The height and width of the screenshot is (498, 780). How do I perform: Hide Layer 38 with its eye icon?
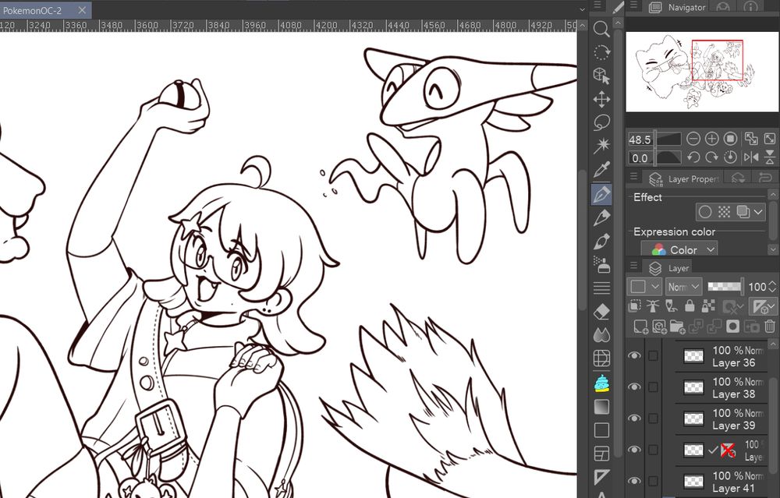pos(634,387)
